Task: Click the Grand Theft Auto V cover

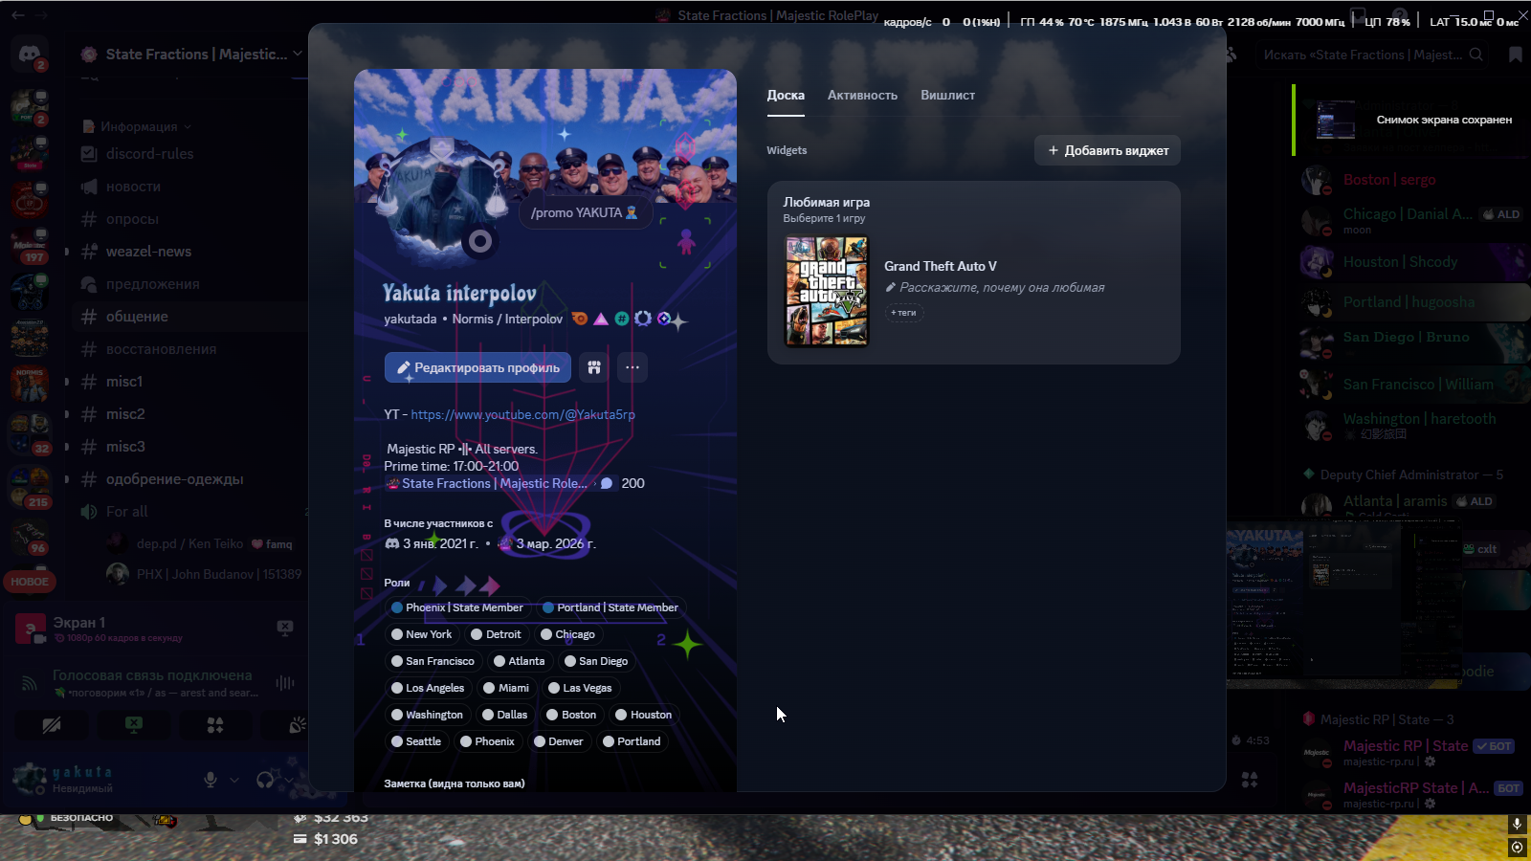Action: tap(827, 291)
